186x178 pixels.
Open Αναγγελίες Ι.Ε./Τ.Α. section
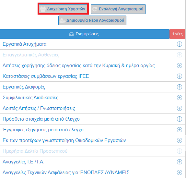tap(93, 162)
